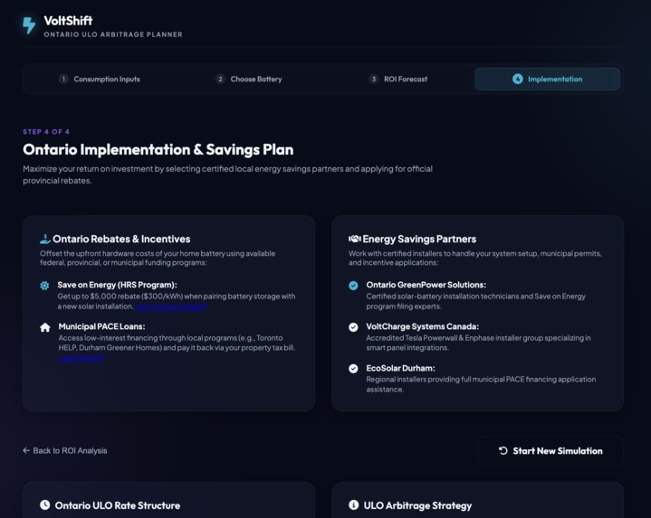Click the Save on Energy (HRS Program) title
The height and width of the screenshot is (518, 651).
[x=117, y=285]
